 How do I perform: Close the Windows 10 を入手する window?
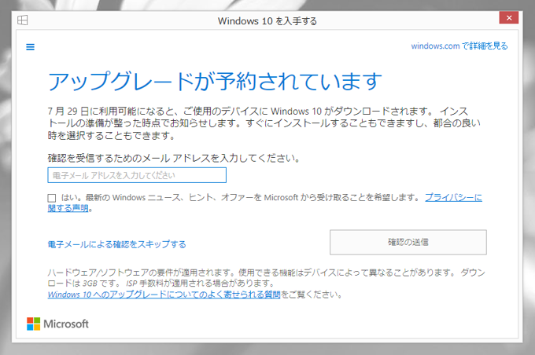509,18
